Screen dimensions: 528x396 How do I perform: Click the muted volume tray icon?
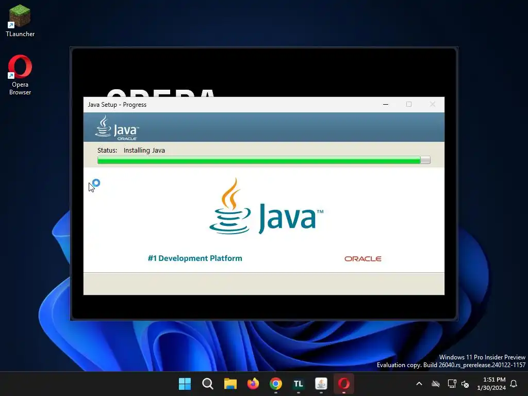point(465,384)
